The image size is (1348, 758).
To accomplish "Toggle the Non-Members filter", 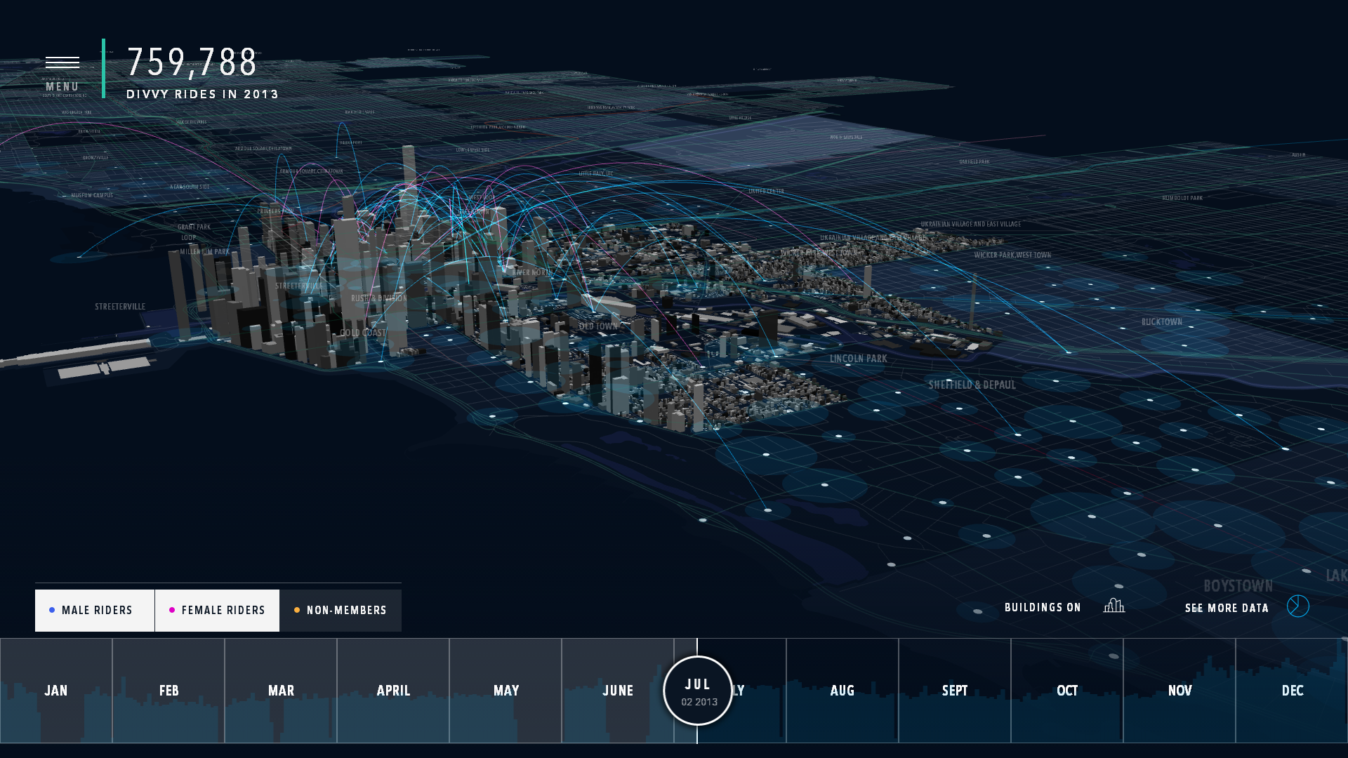I will [341, 611].
